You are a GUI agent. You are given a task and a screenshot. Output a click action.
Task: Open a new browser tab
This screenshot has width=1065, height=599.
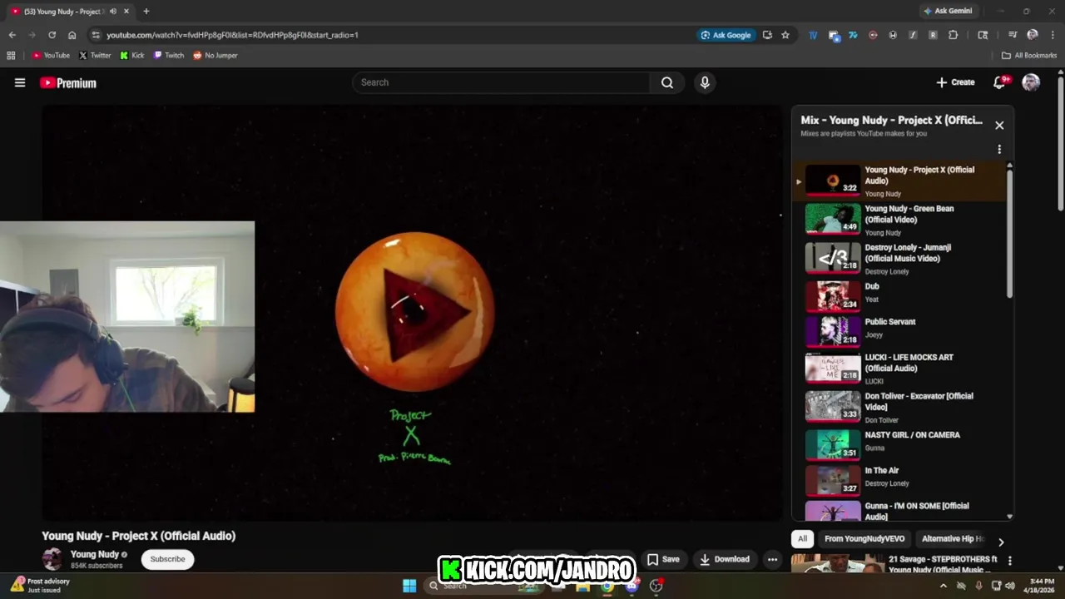point(146,11)
